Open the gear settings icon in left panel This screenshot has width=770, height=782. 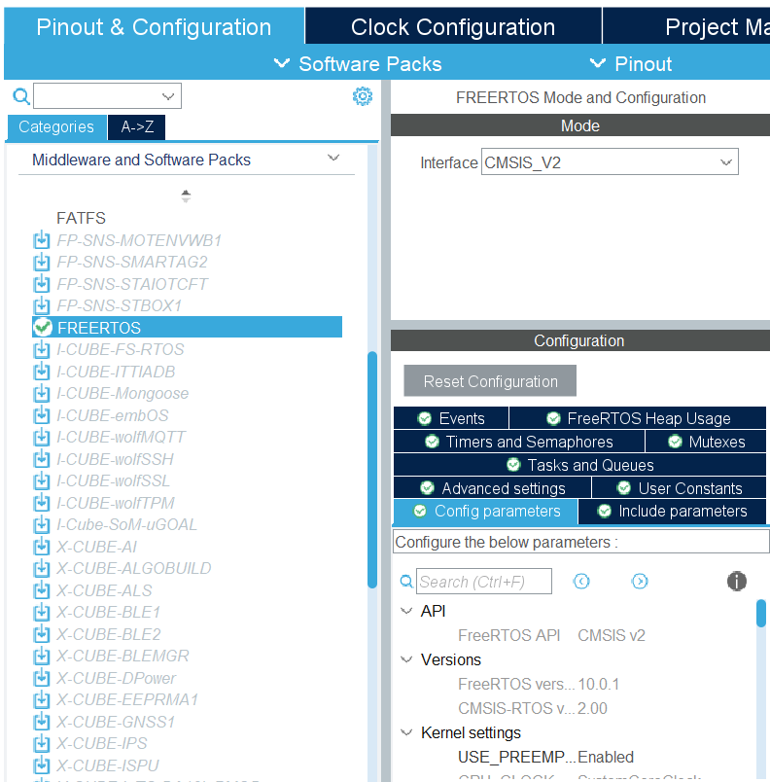coord(363,96)
